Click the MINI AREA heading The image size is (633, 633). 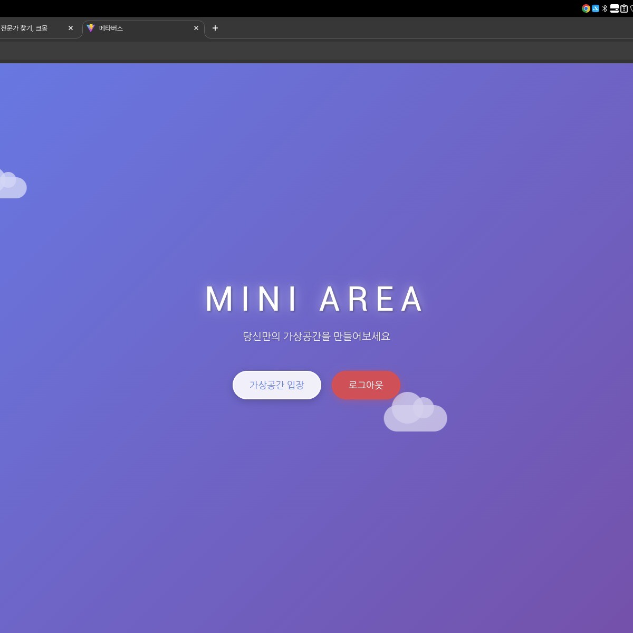(315, 299)
